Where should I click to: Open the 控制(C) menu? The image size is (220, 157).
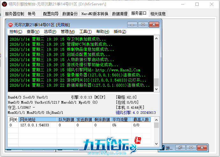coord(16,32)
